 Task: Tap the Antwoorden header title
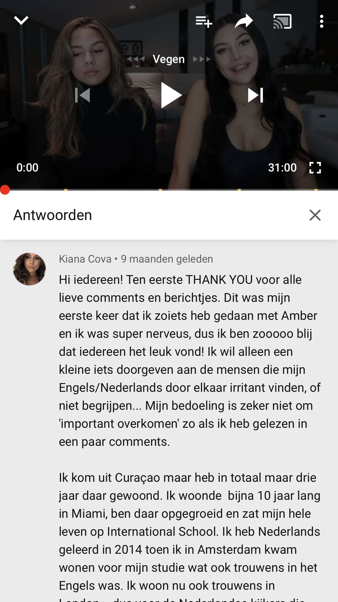pos(53,215)
